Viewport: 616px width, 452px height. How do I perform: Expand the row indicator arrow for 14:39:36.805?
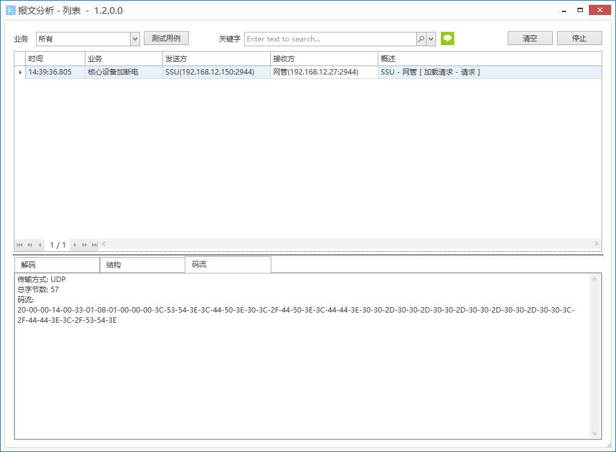20,72
